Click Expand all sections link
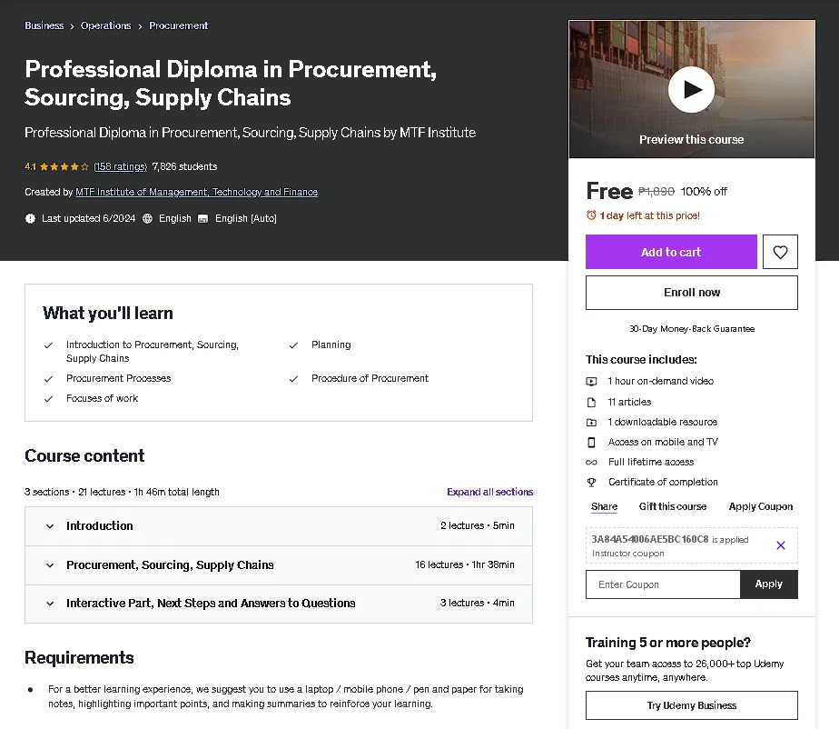The height and width of the screenshot is (729, 839). [489, 492]
